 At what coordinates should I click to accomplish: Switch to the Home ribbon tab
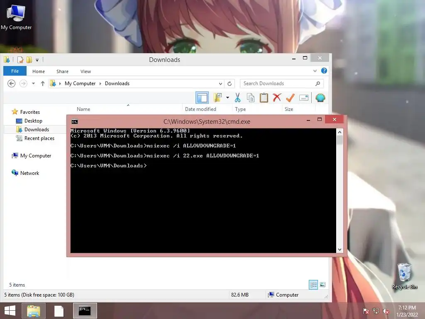(39, 71)
